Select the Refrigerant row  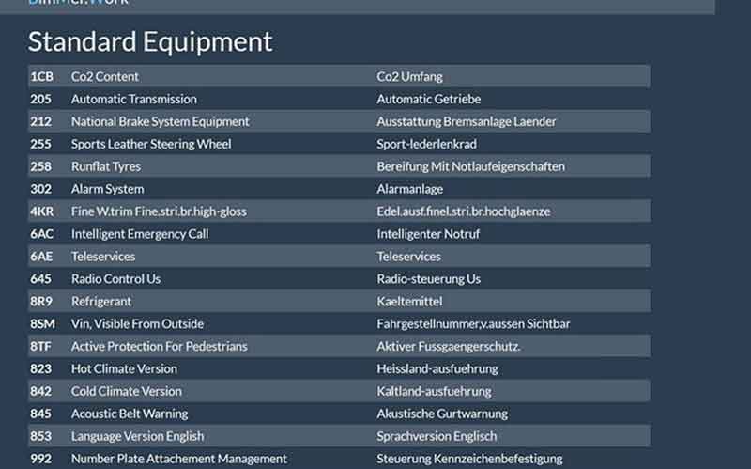(101, 302)
